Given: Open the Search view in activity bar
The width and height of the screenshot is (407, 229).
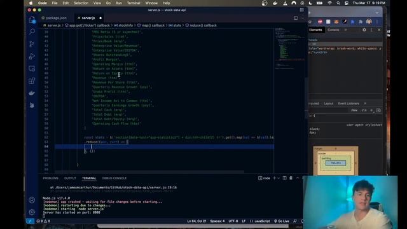Looking at the screenshot, I should click(32, 32).
